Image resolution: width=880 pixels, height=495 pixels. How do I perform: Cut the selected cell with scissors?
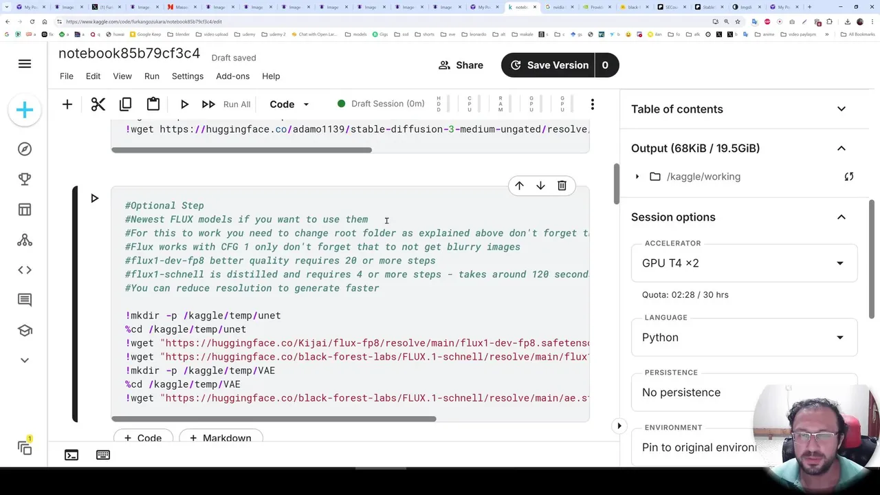pyautogui.click(x=98, y=104)
